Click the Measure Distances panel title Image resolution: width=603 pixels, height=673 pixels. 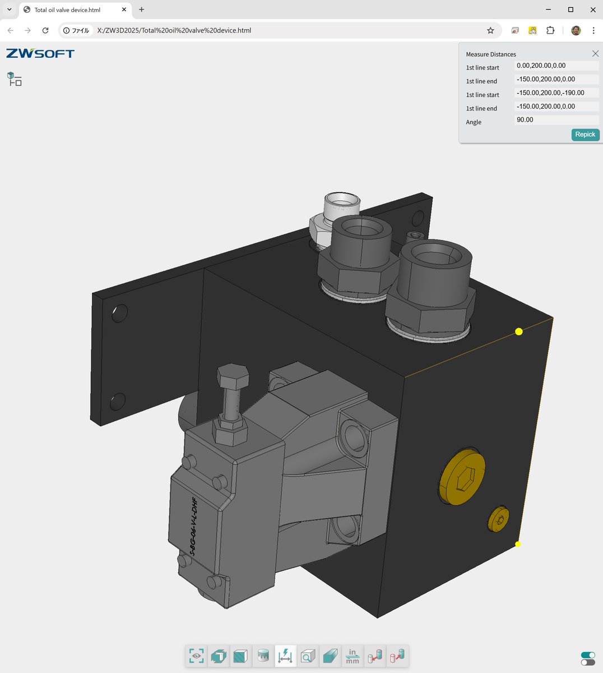(491, 54)
